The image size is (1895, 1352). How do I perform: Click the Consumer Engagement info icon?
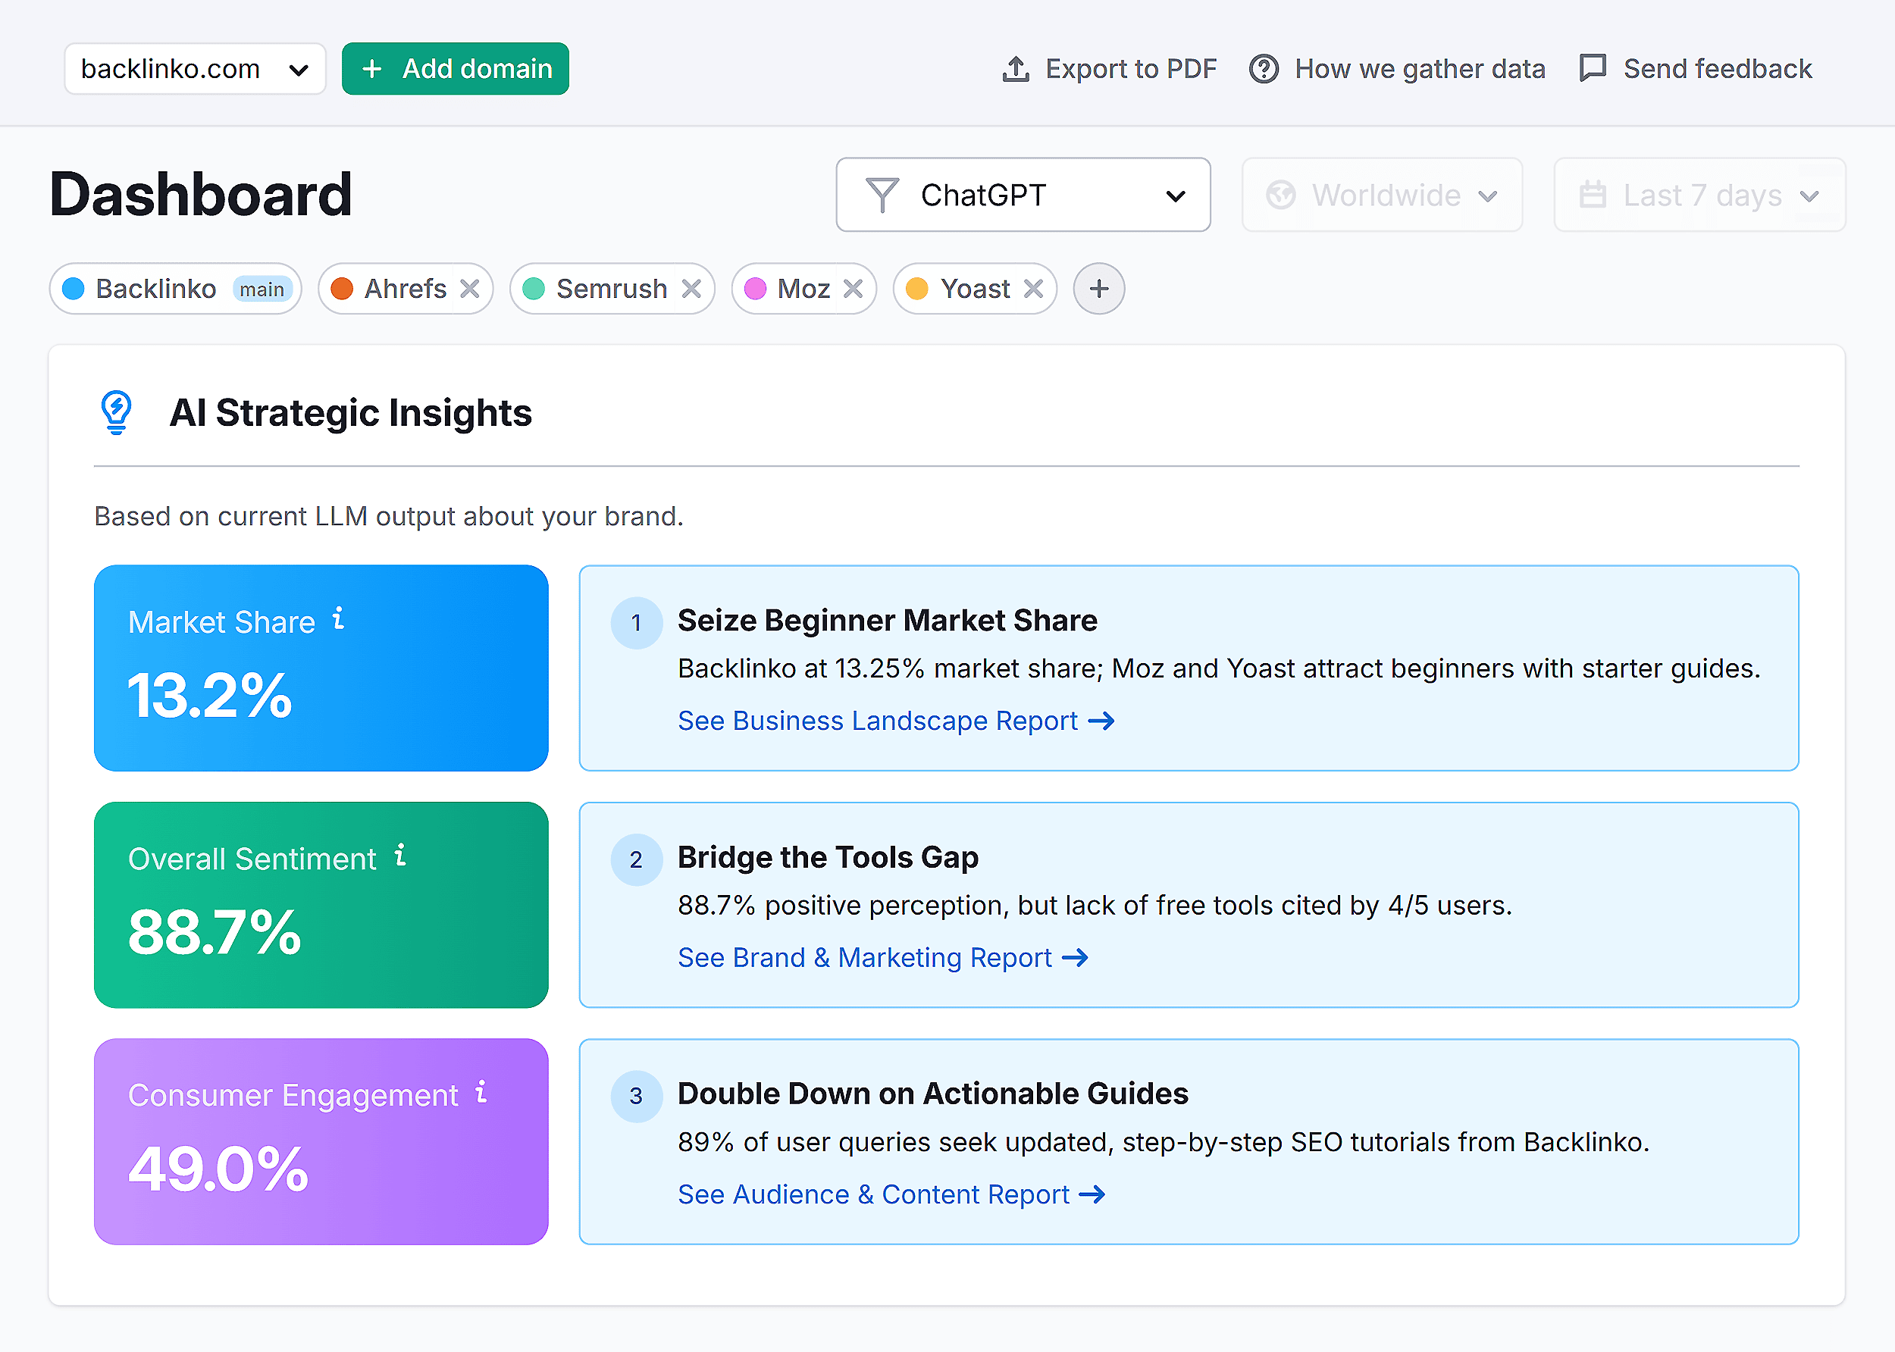pos(481,1091)
